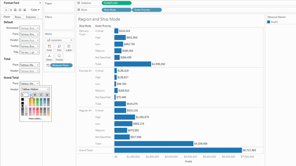Switch to the Columns tab in Format panel
This screenshot has height=166, width=296.
pos(31,17)
